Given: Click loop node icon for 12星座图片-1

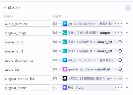Looking at the screenshot, I should [65, 42].
